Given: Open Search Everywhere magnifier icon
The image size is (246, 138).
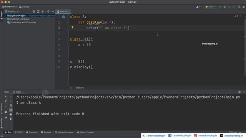Looking at the screenshot, I should point(239,7).
